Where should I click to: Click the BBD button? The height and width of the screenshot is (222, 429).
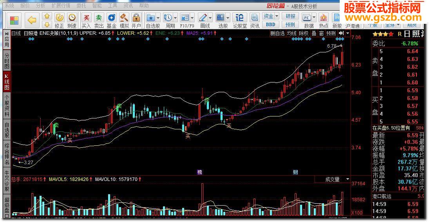coord(271,25)
